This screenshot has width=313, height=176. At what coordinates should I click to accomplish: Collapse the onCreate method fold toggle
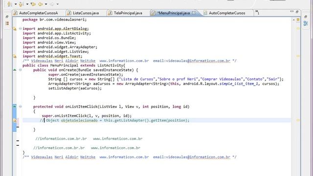tap(20, 70)
